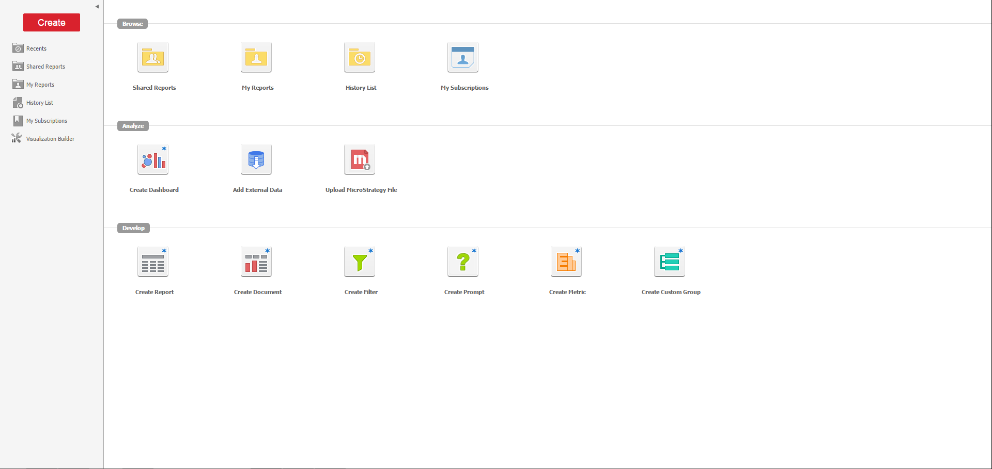Screen dimensions: 992x469
Task: Select the History List clock folder icon
Action: click(x=360, y=57)
